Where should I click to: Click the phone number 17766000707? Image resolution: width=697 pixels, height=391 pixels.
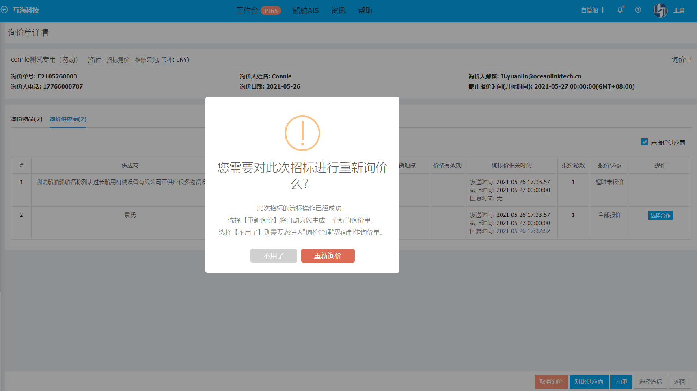[63, 86]
